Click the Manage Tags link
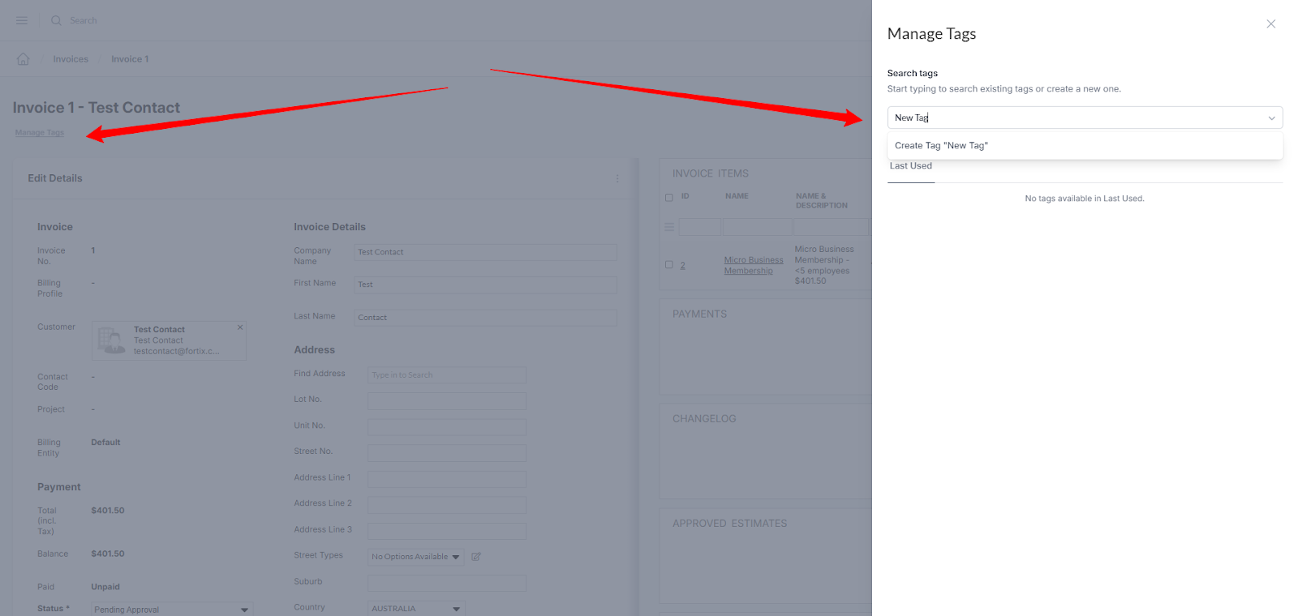This screenshot has height=616, width=1298. coord(39,133)
